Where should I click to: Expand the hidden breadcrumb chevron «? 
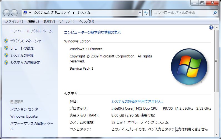(x=30, y=12)
